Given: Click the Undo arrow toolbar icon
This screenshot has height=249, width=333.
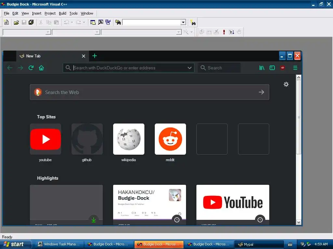Looking at the screenshot, I should coord(66,22).
